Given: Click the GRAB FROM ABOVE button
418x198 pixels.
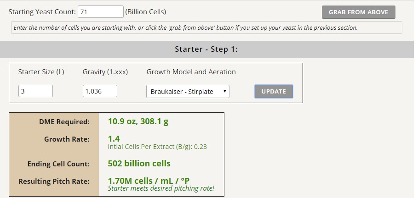Looking at the screenshot, I should click(x=358, y=12).
